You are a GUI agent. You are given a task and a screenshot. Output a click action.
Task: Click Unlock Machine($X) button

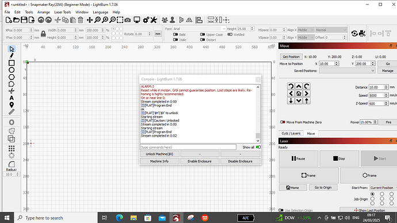tap(159, 154)
